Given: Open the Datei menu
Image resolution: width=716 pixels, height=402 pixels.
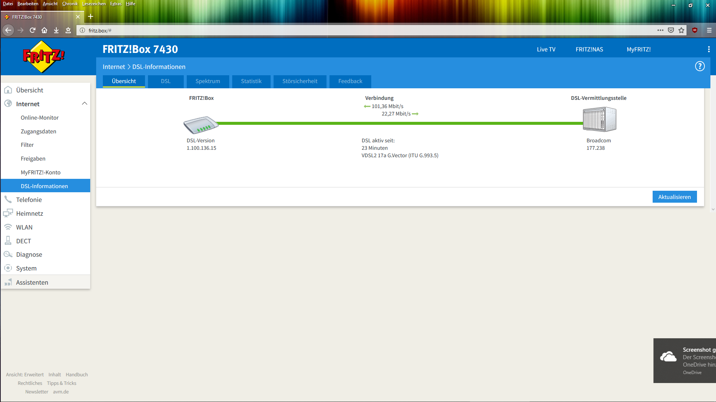Looking at the screenshot, I should coord(8,4).
